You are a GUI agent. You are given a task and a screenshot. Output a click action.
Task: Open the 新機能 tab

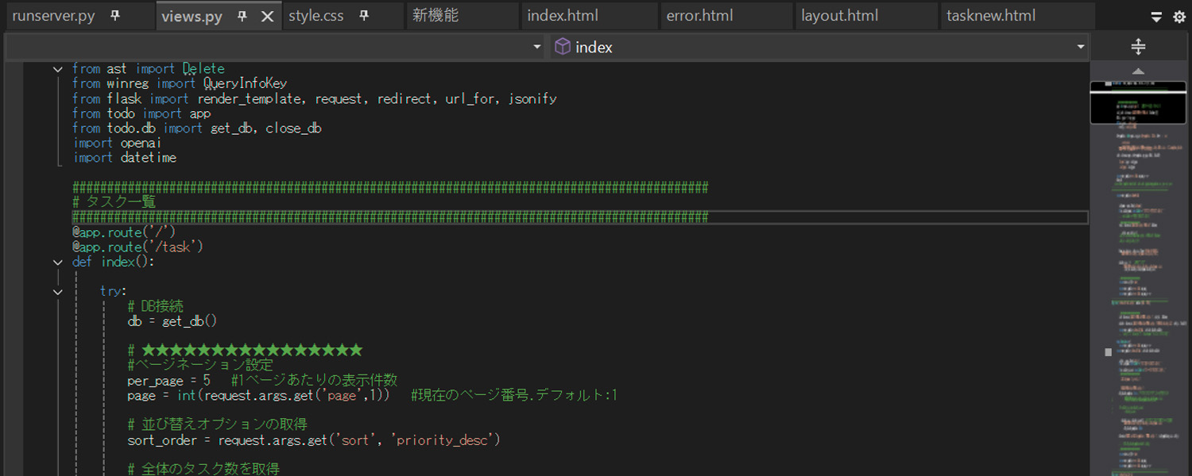point(435,16)
